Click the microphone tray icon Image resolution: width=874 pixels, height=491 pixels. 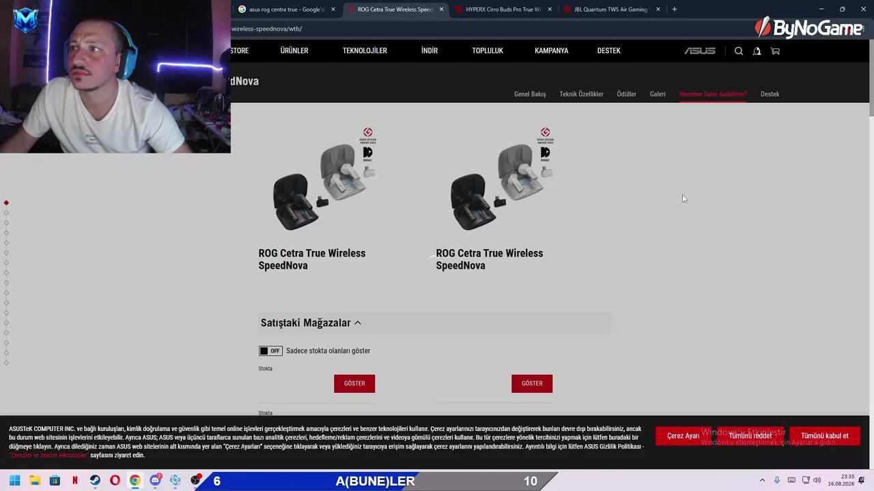[777, 481]
